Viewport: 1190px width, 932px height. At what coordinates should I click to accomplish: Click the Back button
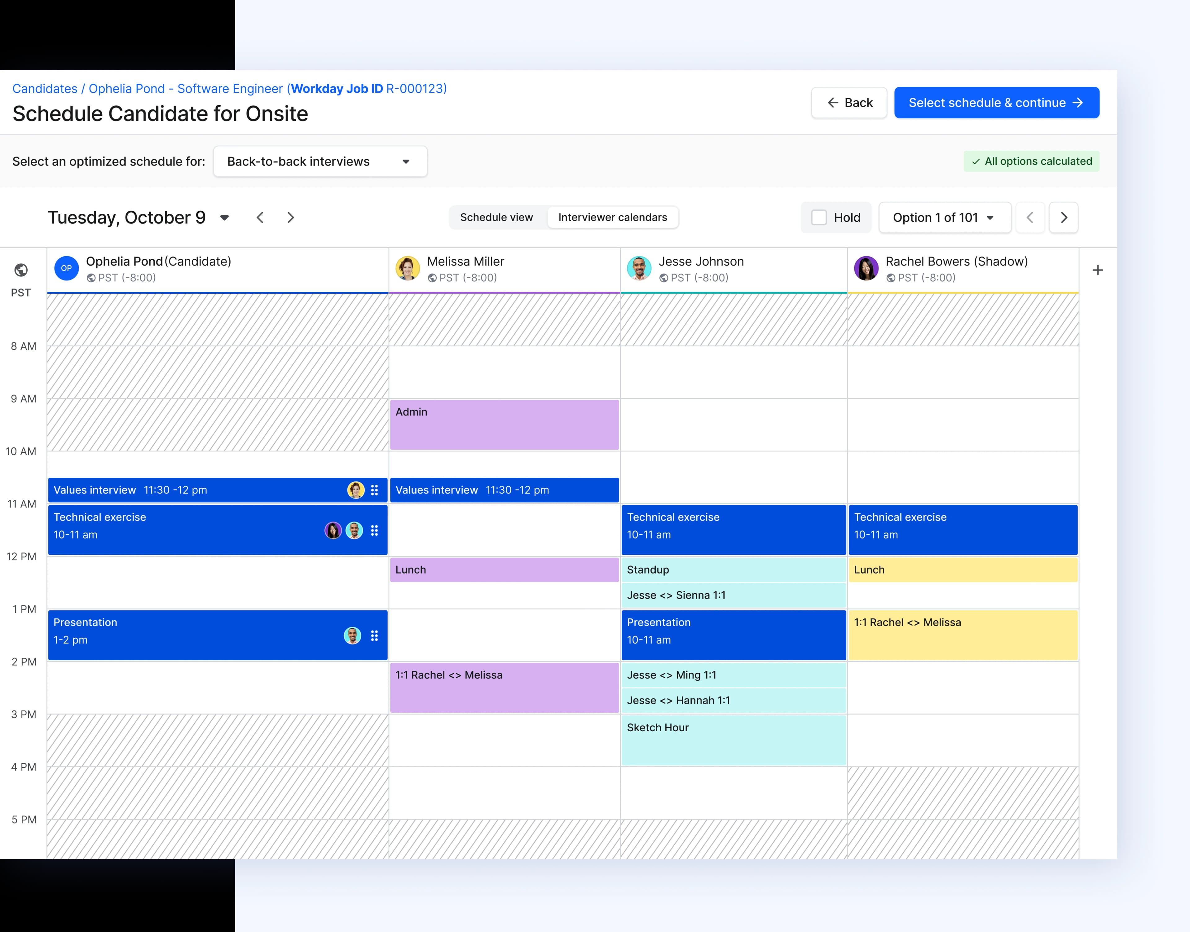tap(849, 102)
